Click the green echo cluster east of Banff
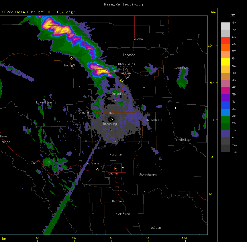This screenshot has width=247, height=242. click(x=54, y=164)
